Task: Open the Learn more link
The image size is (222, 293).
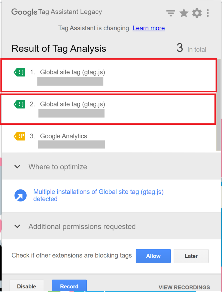Action: (x=148, y=28)
